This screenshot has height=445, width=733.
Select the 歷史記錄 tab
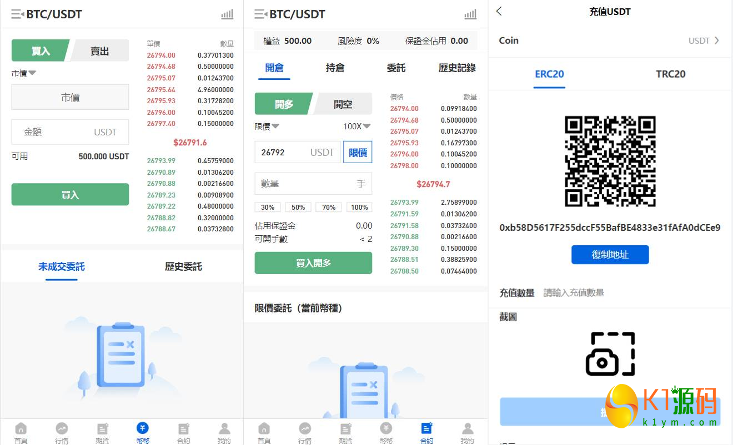(x=457, y=68)
